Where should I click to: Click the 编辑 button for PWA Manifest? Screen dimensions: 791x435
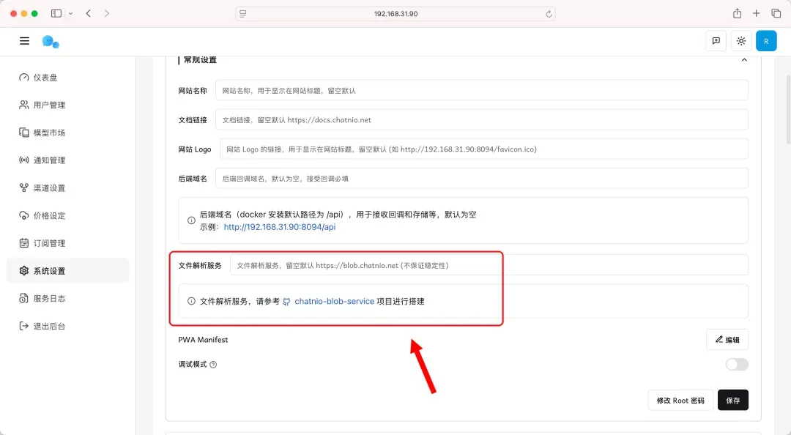(727, 340)
